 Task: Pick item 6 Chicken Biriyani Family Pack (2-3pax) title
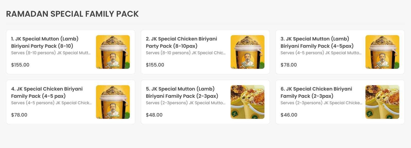pyautogui.click(x=316, y=92)
